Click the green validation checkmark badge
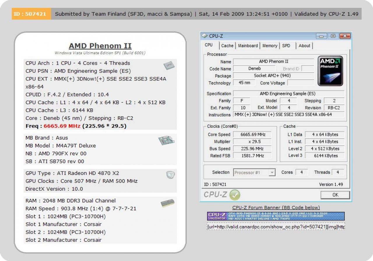Screen dimensions: 373x261 (235, 195)
